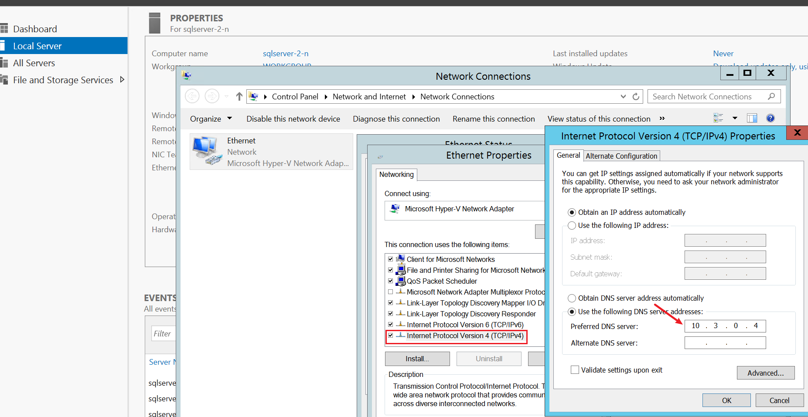Click the Alternate DNS server field
Viewport: 808px width, 417px height.
[x=725, y=343]
